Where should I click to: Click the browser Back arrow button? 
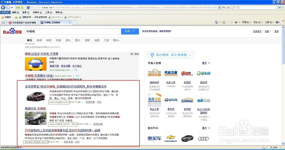tap(3, 7)
